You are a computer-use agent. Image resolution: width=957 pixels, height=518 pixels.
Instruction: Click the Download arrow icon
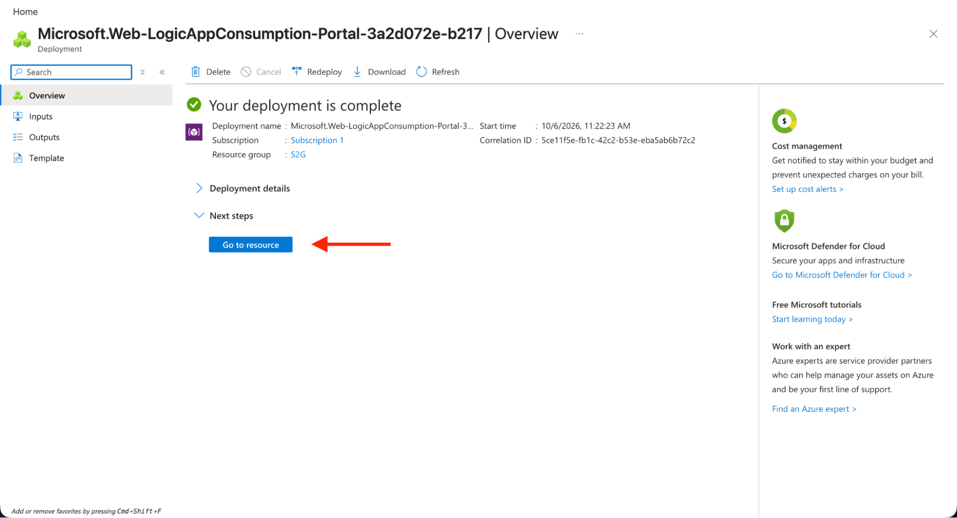coord(357,72)
